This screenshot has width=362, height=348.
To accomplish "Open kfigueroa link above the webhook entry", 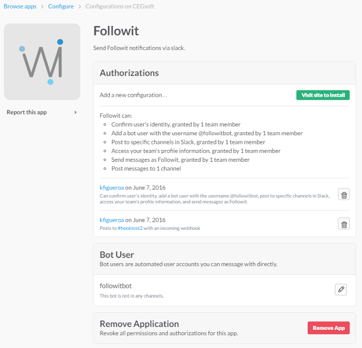I will pos(111,220).
